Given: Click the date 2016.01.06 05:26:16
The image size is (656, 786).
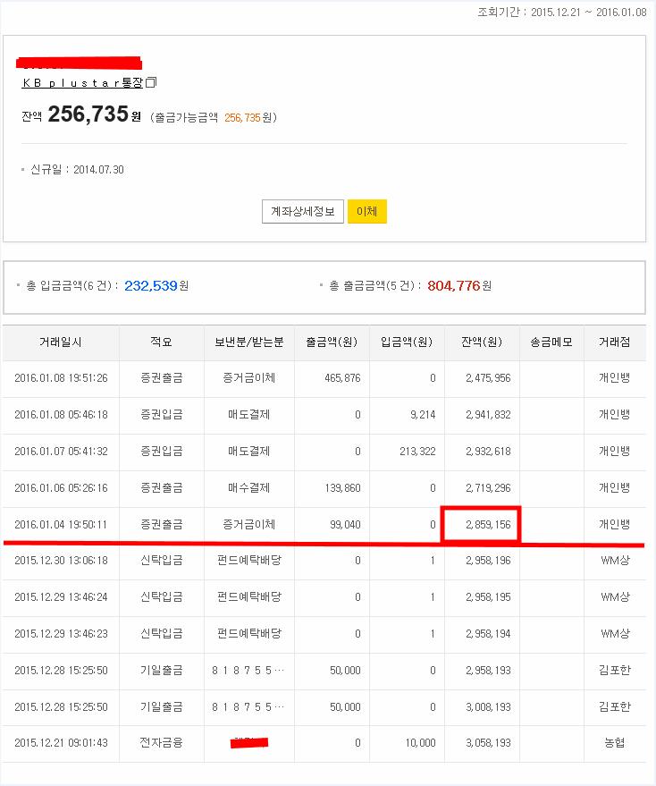Looking at the screenshot, I should pyautogui.click(x=61, y=487).
